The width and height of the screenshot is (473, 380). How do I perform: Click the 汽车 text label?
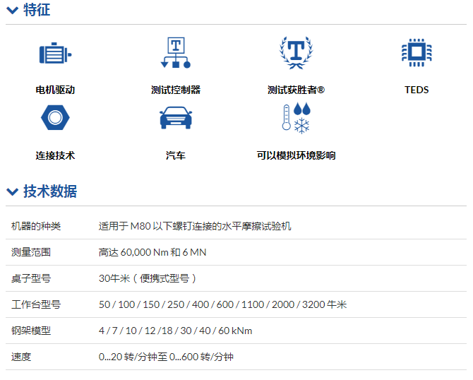[176, 155]
